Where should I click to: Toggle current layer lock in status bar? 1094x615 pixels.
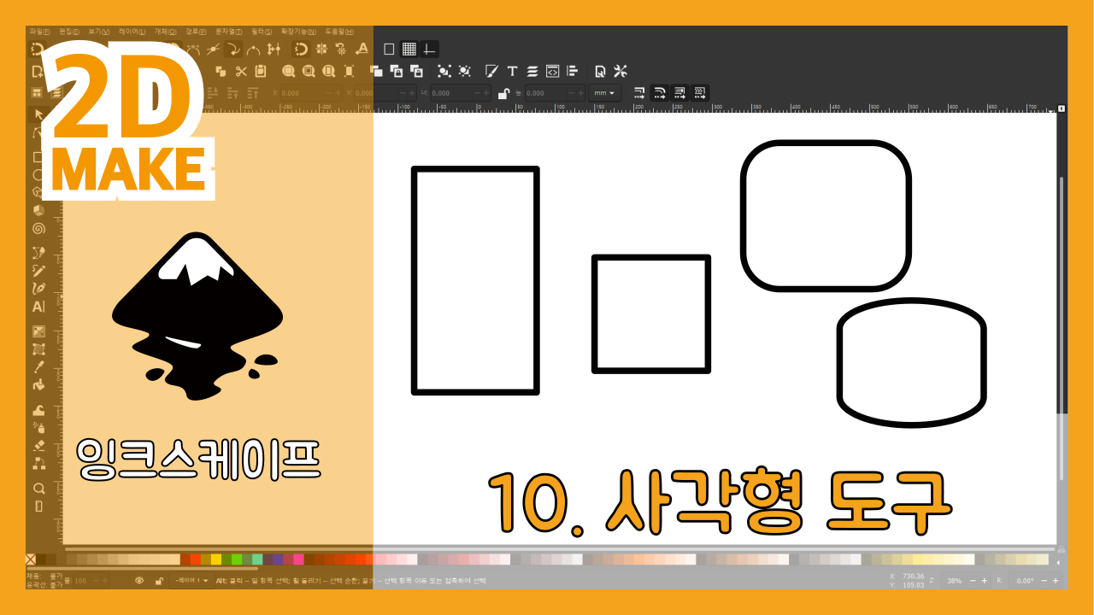pos(159,580)
